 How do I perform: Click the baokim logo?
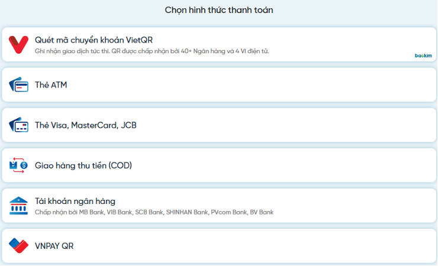coord(423,56)
